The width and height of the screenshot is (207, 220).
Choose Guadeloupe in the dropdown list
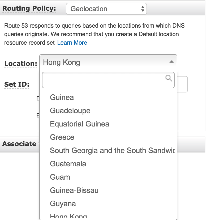pyautogui.click(x=108, y=111)
